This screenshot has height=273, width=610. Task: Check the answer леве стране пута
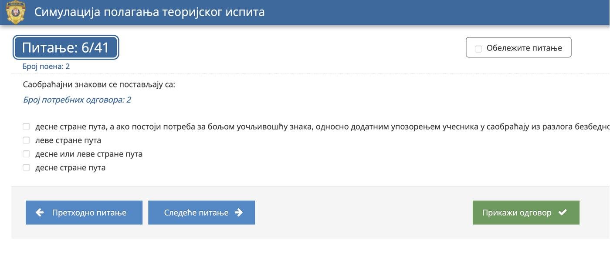click(26, 140)
